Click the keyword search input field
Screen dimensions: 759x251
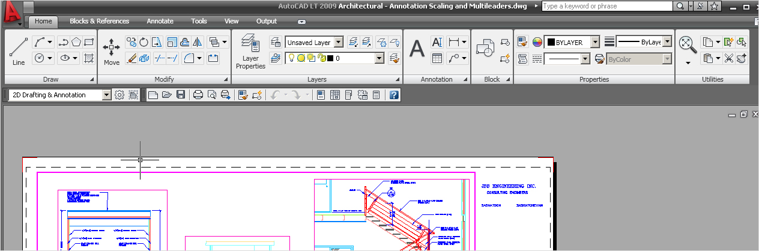coord(606,6)
